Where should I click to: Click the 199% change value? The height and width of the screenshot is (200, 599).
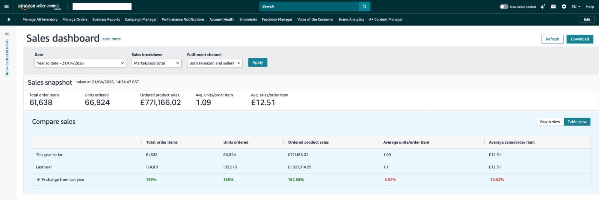point(151,180)
